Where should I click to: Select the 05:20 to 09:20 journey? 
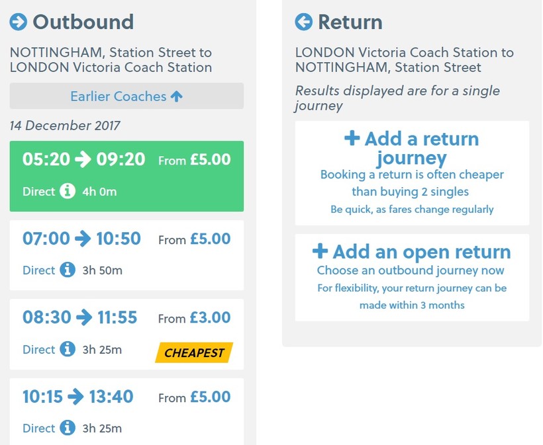tap(126, 176)
